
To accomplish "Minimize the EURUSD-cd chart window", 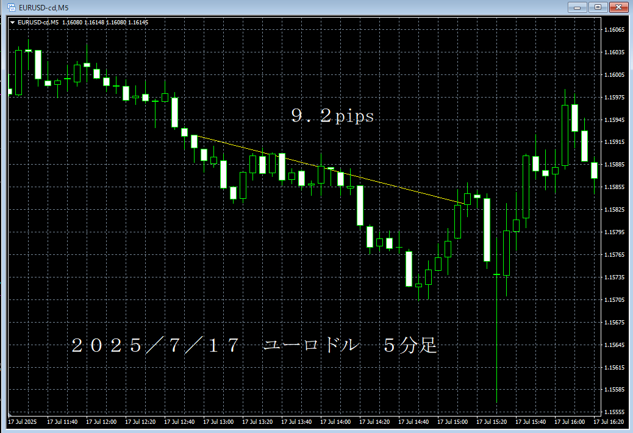I will pos(578,7).
